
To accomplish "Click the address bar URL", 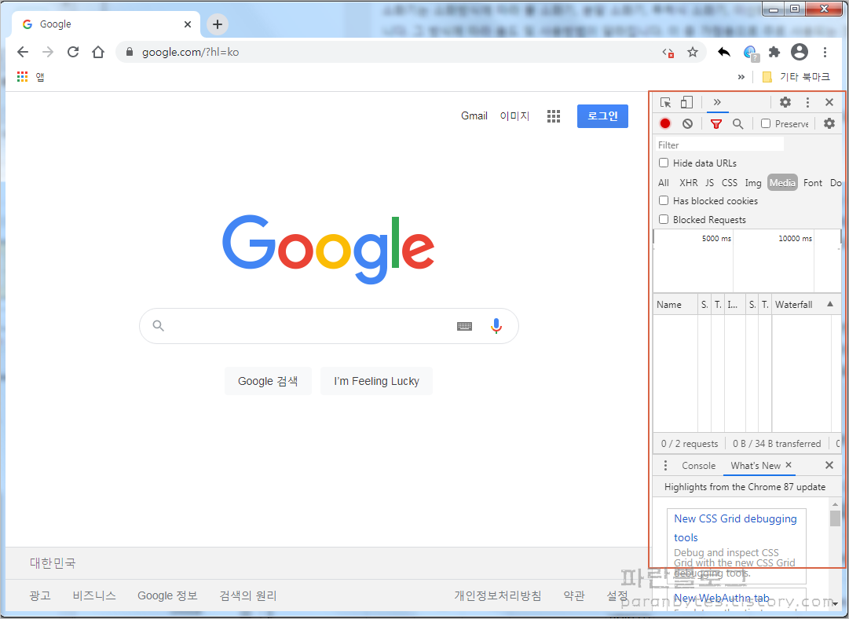I will pyautogui.click(x=190, y=52).
